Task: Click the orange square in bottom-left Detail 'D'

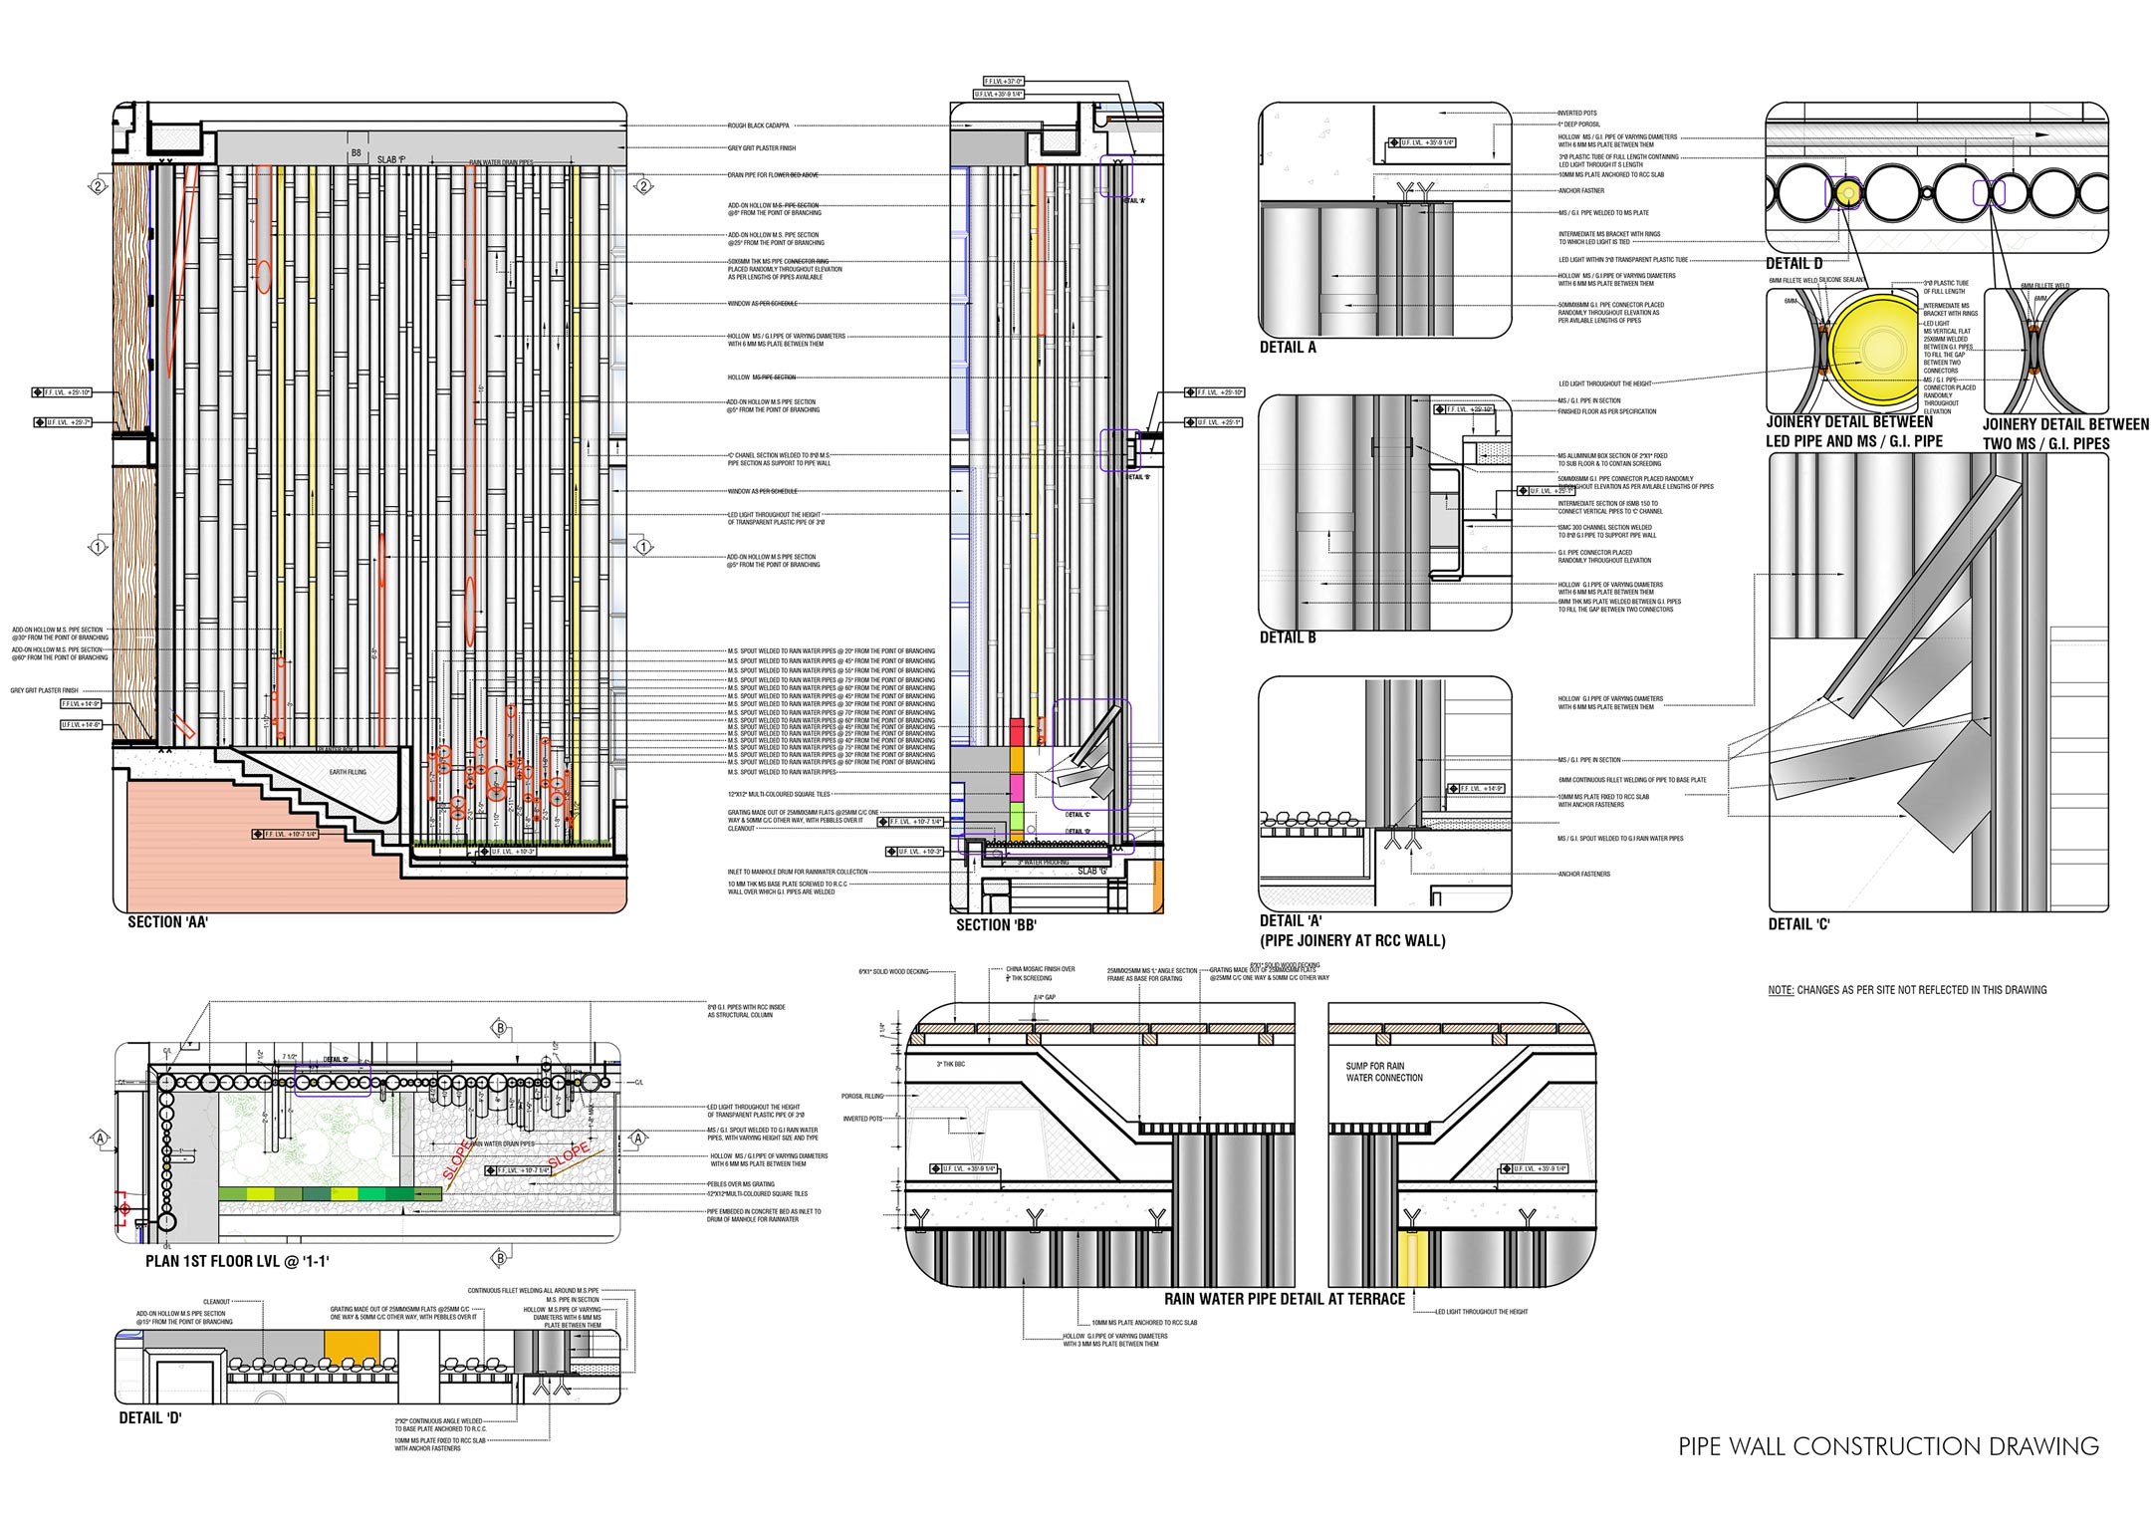Action: click(x=352, y=1347)
